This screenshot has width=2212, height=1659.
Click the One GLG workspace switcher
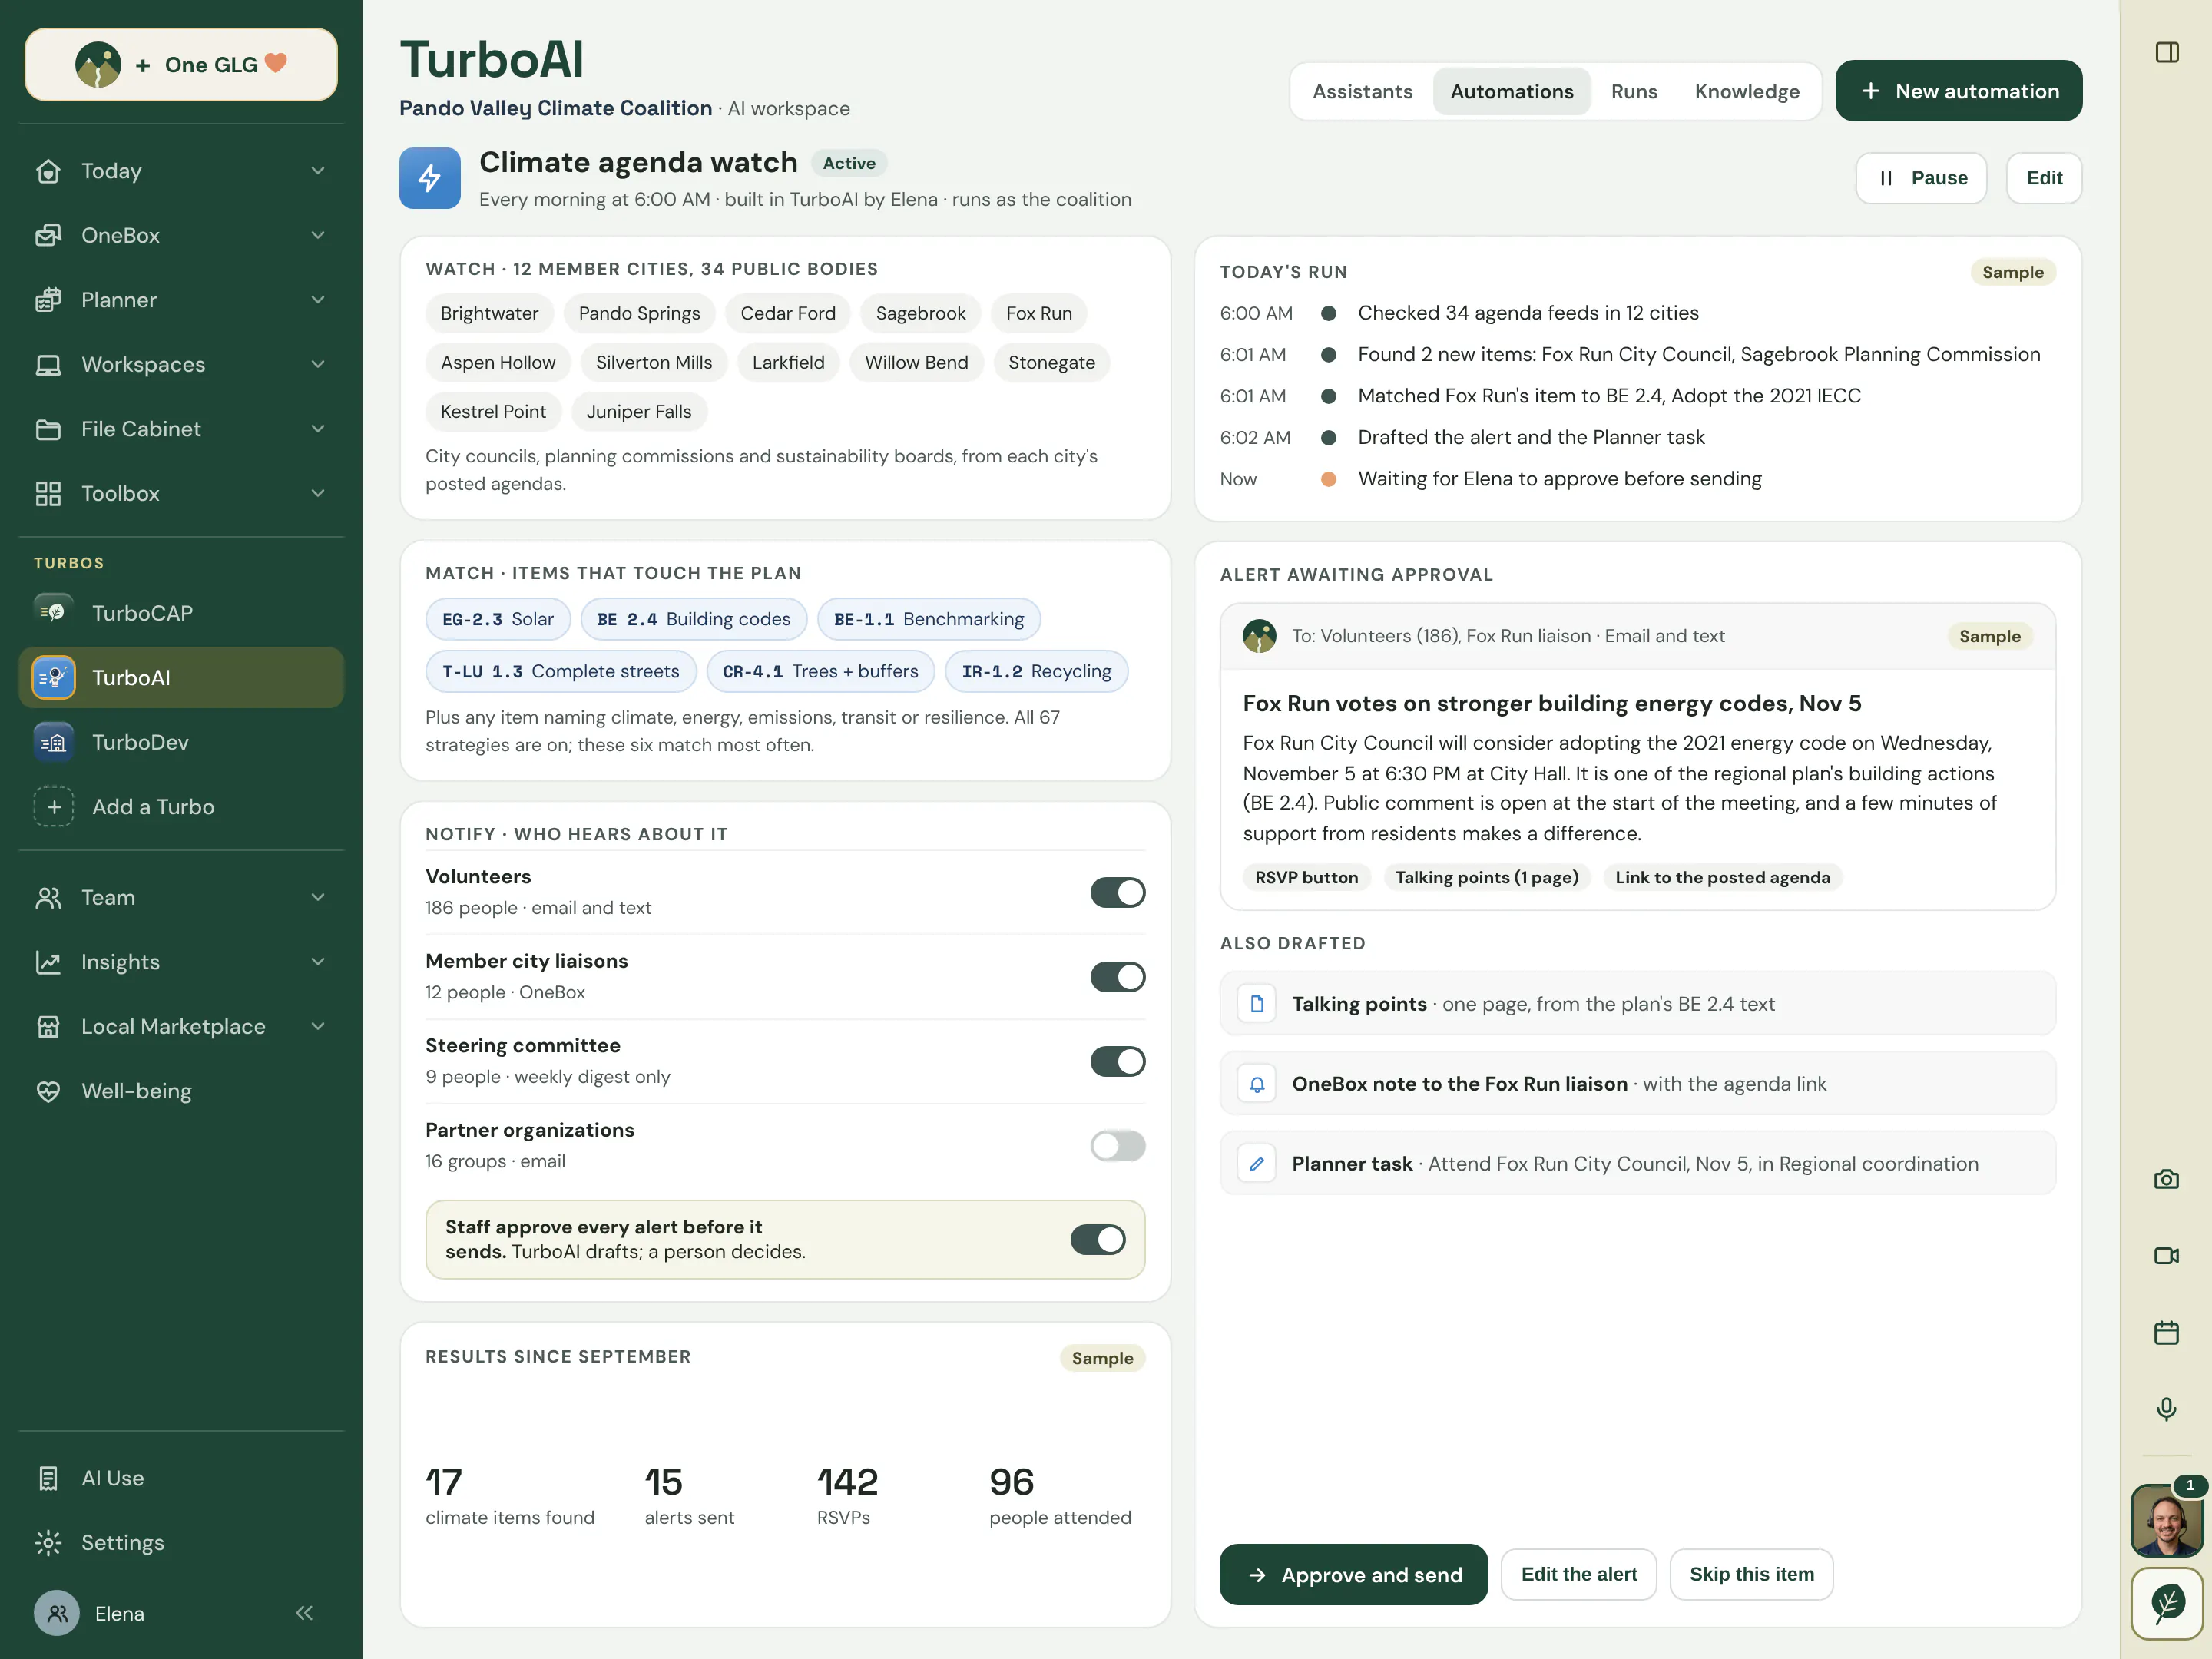(x=181, y=64)
